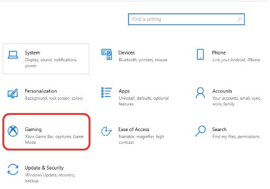Click the Accounts person icon
This screenshot has height=189, width=270.
coord(200,93)
